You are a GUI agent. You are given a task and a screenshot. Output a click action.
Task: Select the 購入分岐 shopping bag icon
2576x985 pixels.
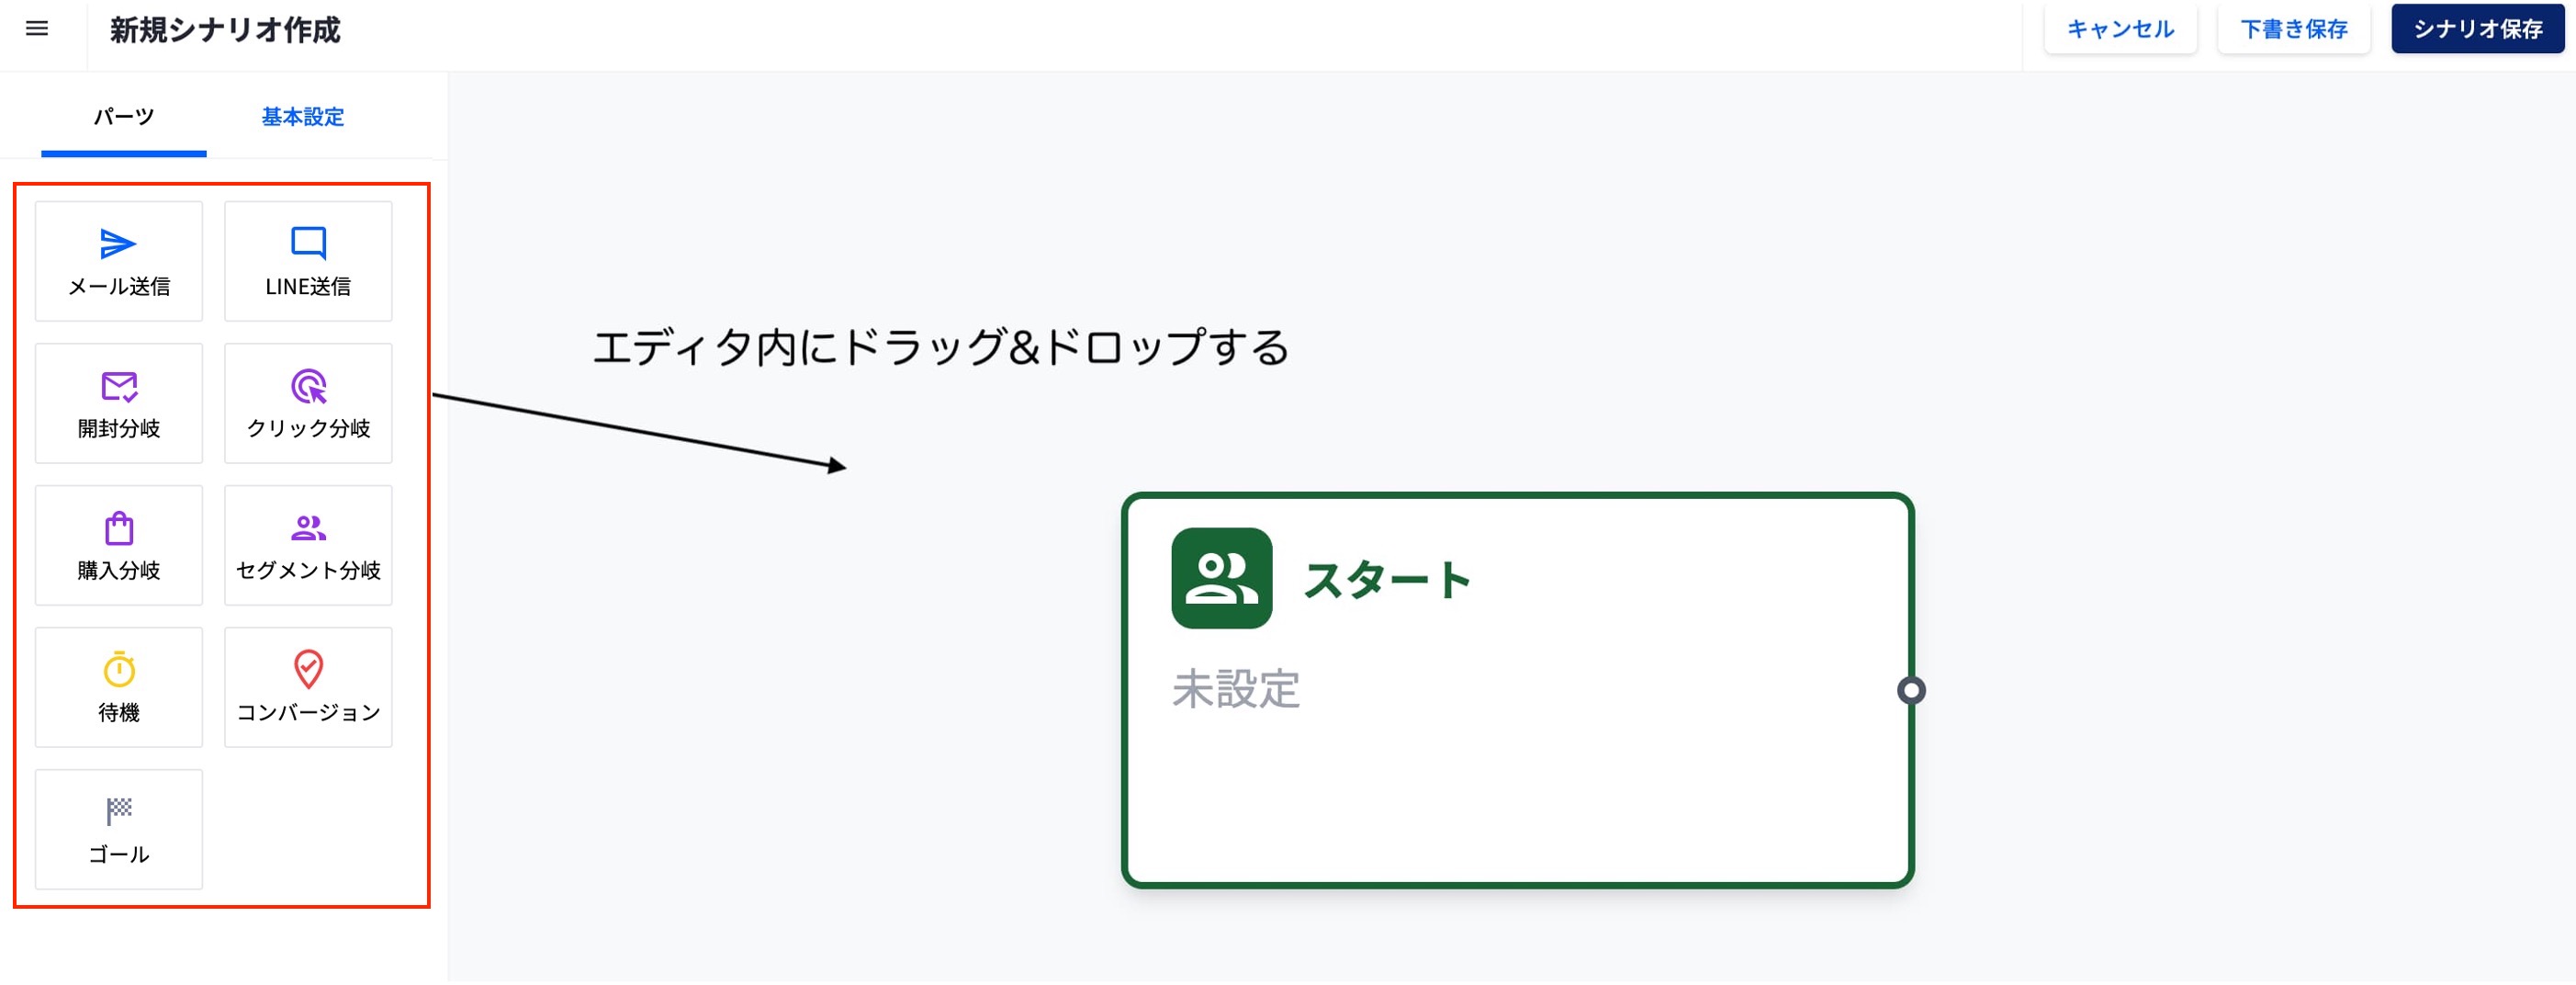tap(119, 528)
